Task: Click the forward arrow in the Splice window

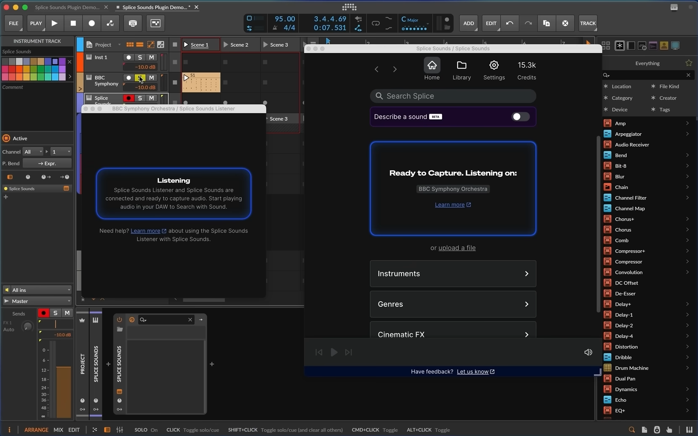Action: coord(395,69)
